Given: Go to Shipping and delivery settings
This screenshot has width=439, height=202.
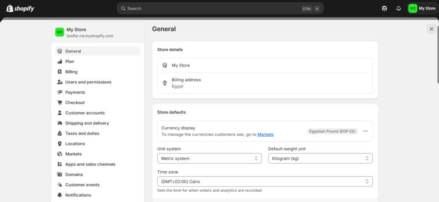Looking at the screenshot, I should pos(98,123).
